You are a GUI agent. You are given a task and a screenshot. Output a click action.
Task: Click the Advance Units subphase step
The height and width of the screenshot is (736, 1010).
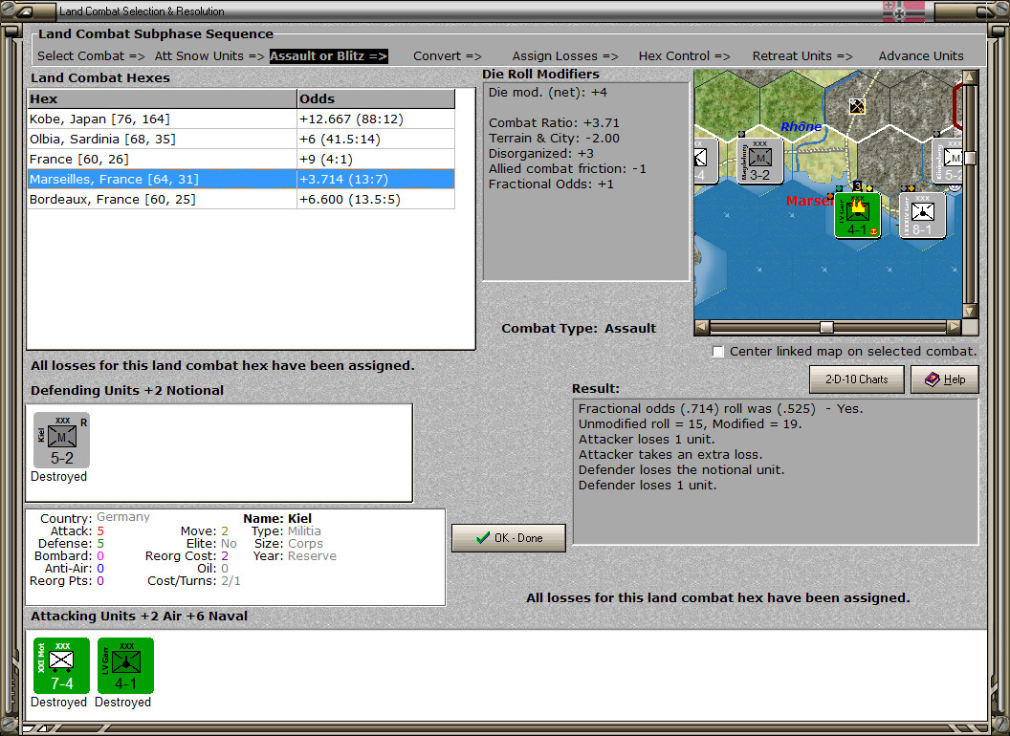921,56
